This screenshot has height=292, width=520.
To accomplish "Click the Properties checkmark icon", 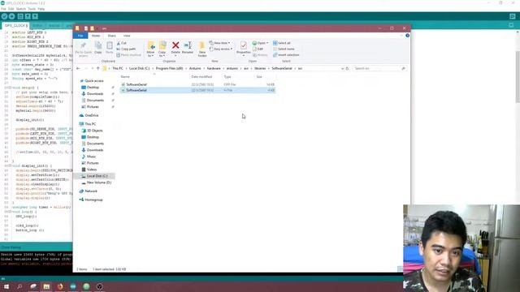I will (244, 45).
